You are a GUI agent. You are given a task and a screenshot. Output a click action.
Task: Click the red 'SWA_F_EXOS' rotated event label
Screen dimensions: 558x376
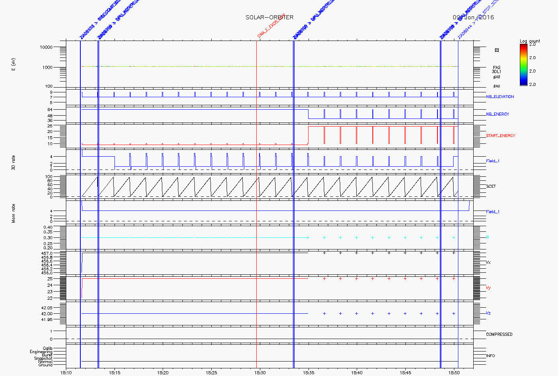click(271, 25)
